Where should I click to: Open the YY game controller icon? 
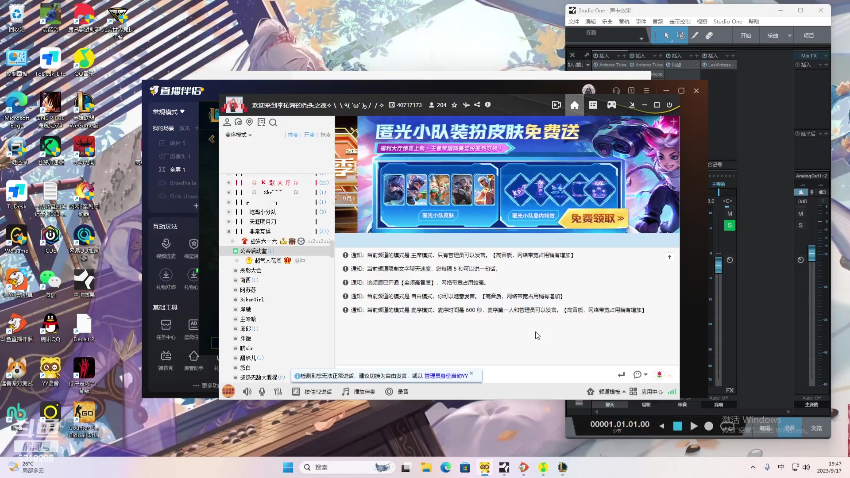[612, 105]
